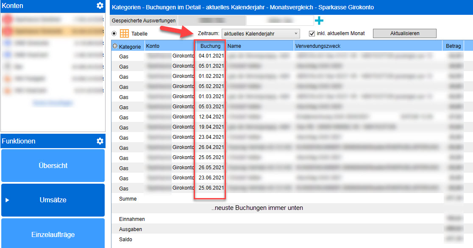
Task: Select the Tabelle radio button
Action: point(114,33)
